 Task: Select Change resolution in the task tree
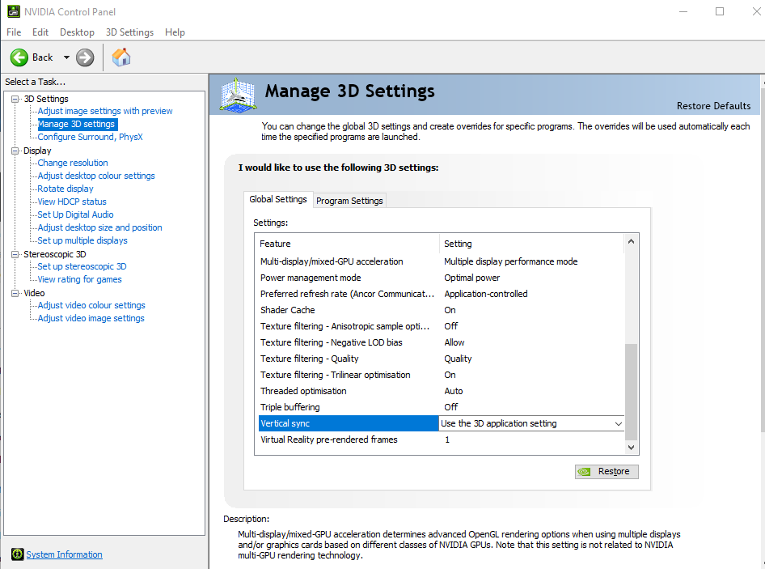(73, 163)
